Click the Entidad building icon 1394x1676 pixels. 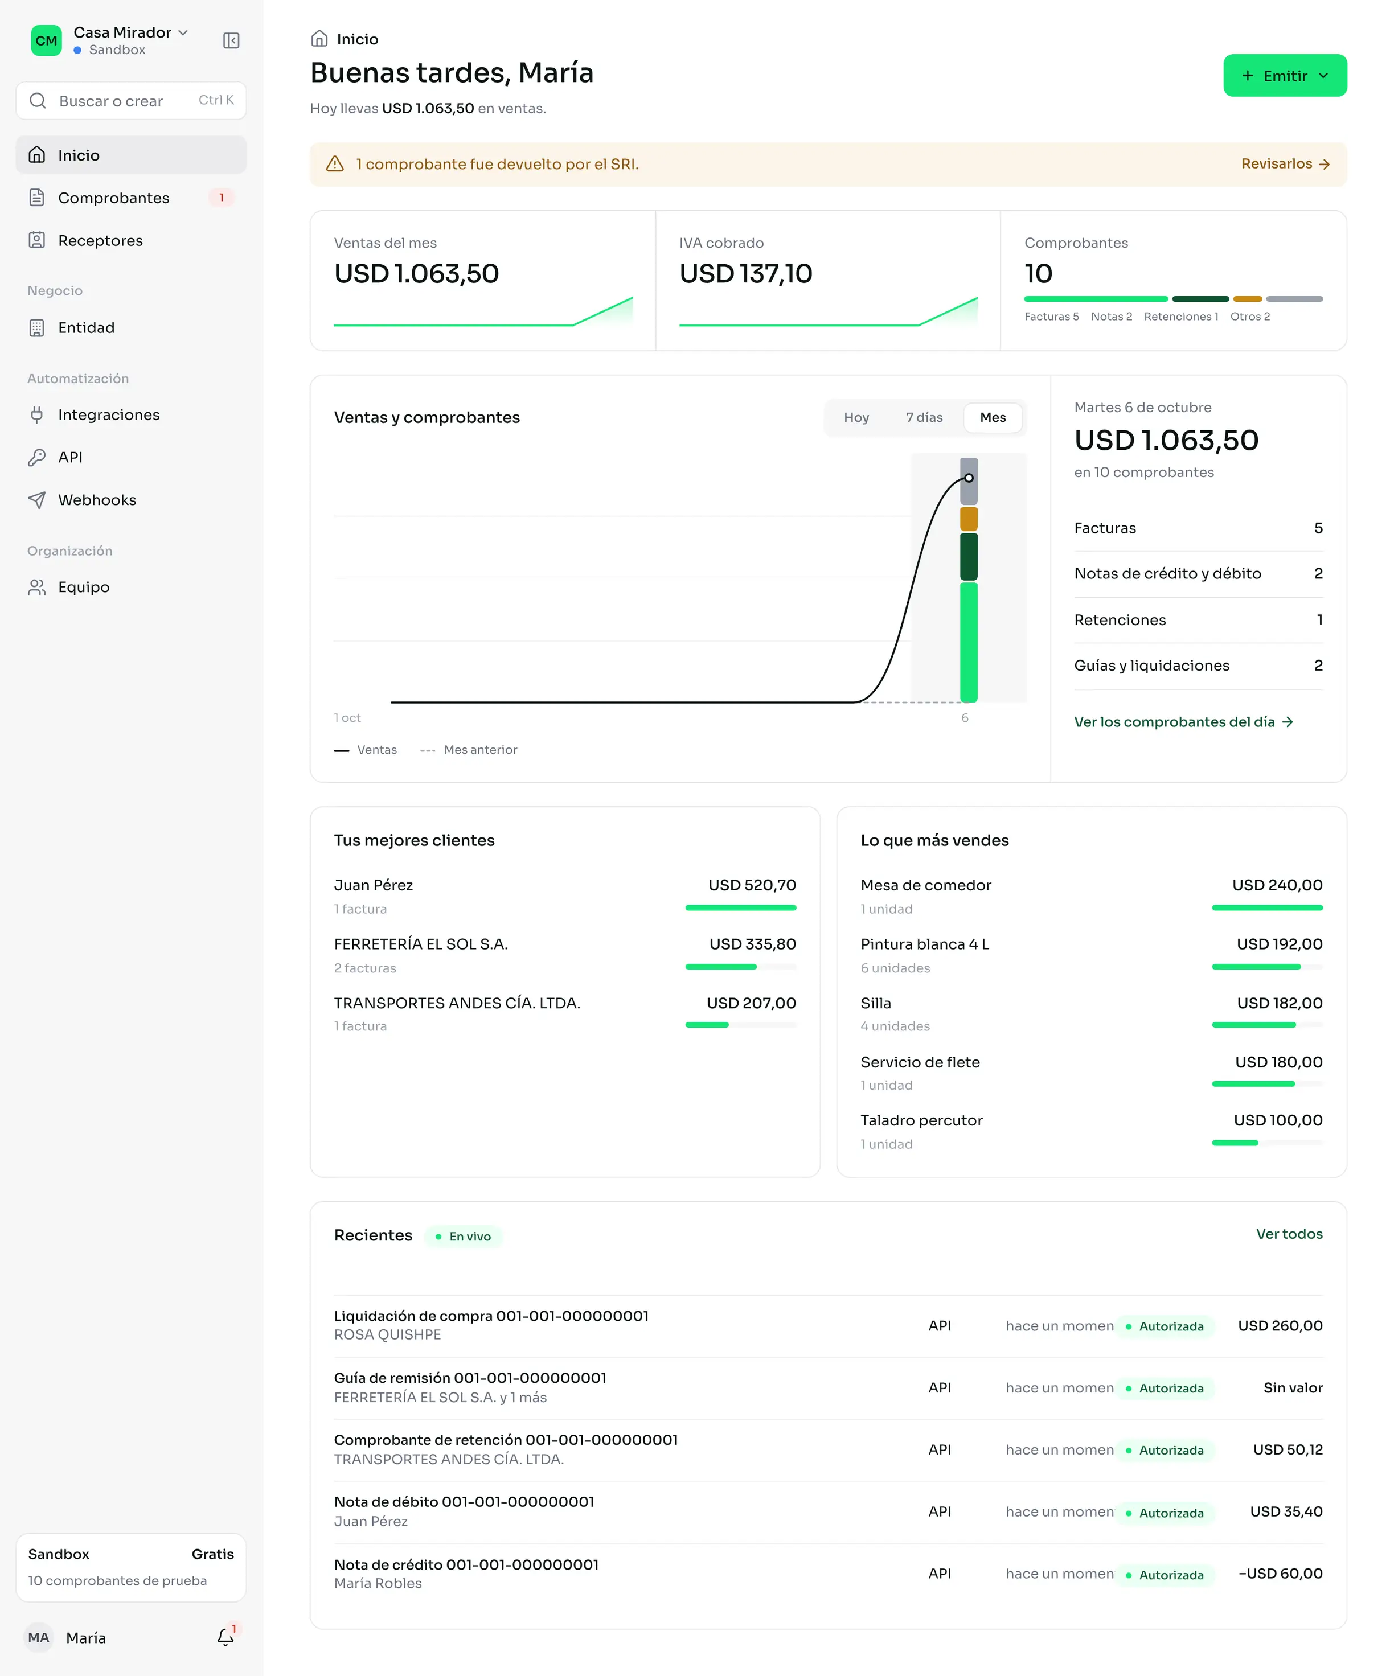click(x=36, y=327)
